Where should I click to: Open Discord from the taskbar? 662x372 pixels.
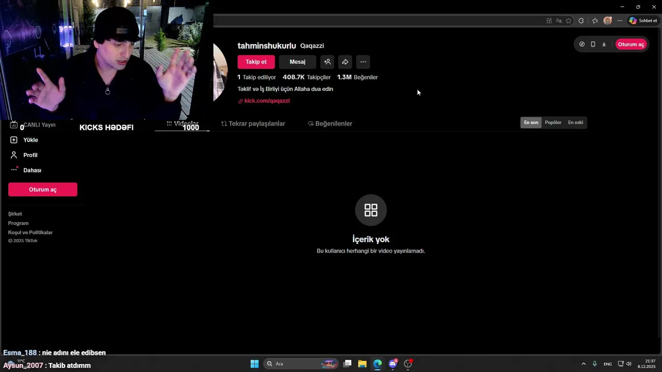click(393, 364)
